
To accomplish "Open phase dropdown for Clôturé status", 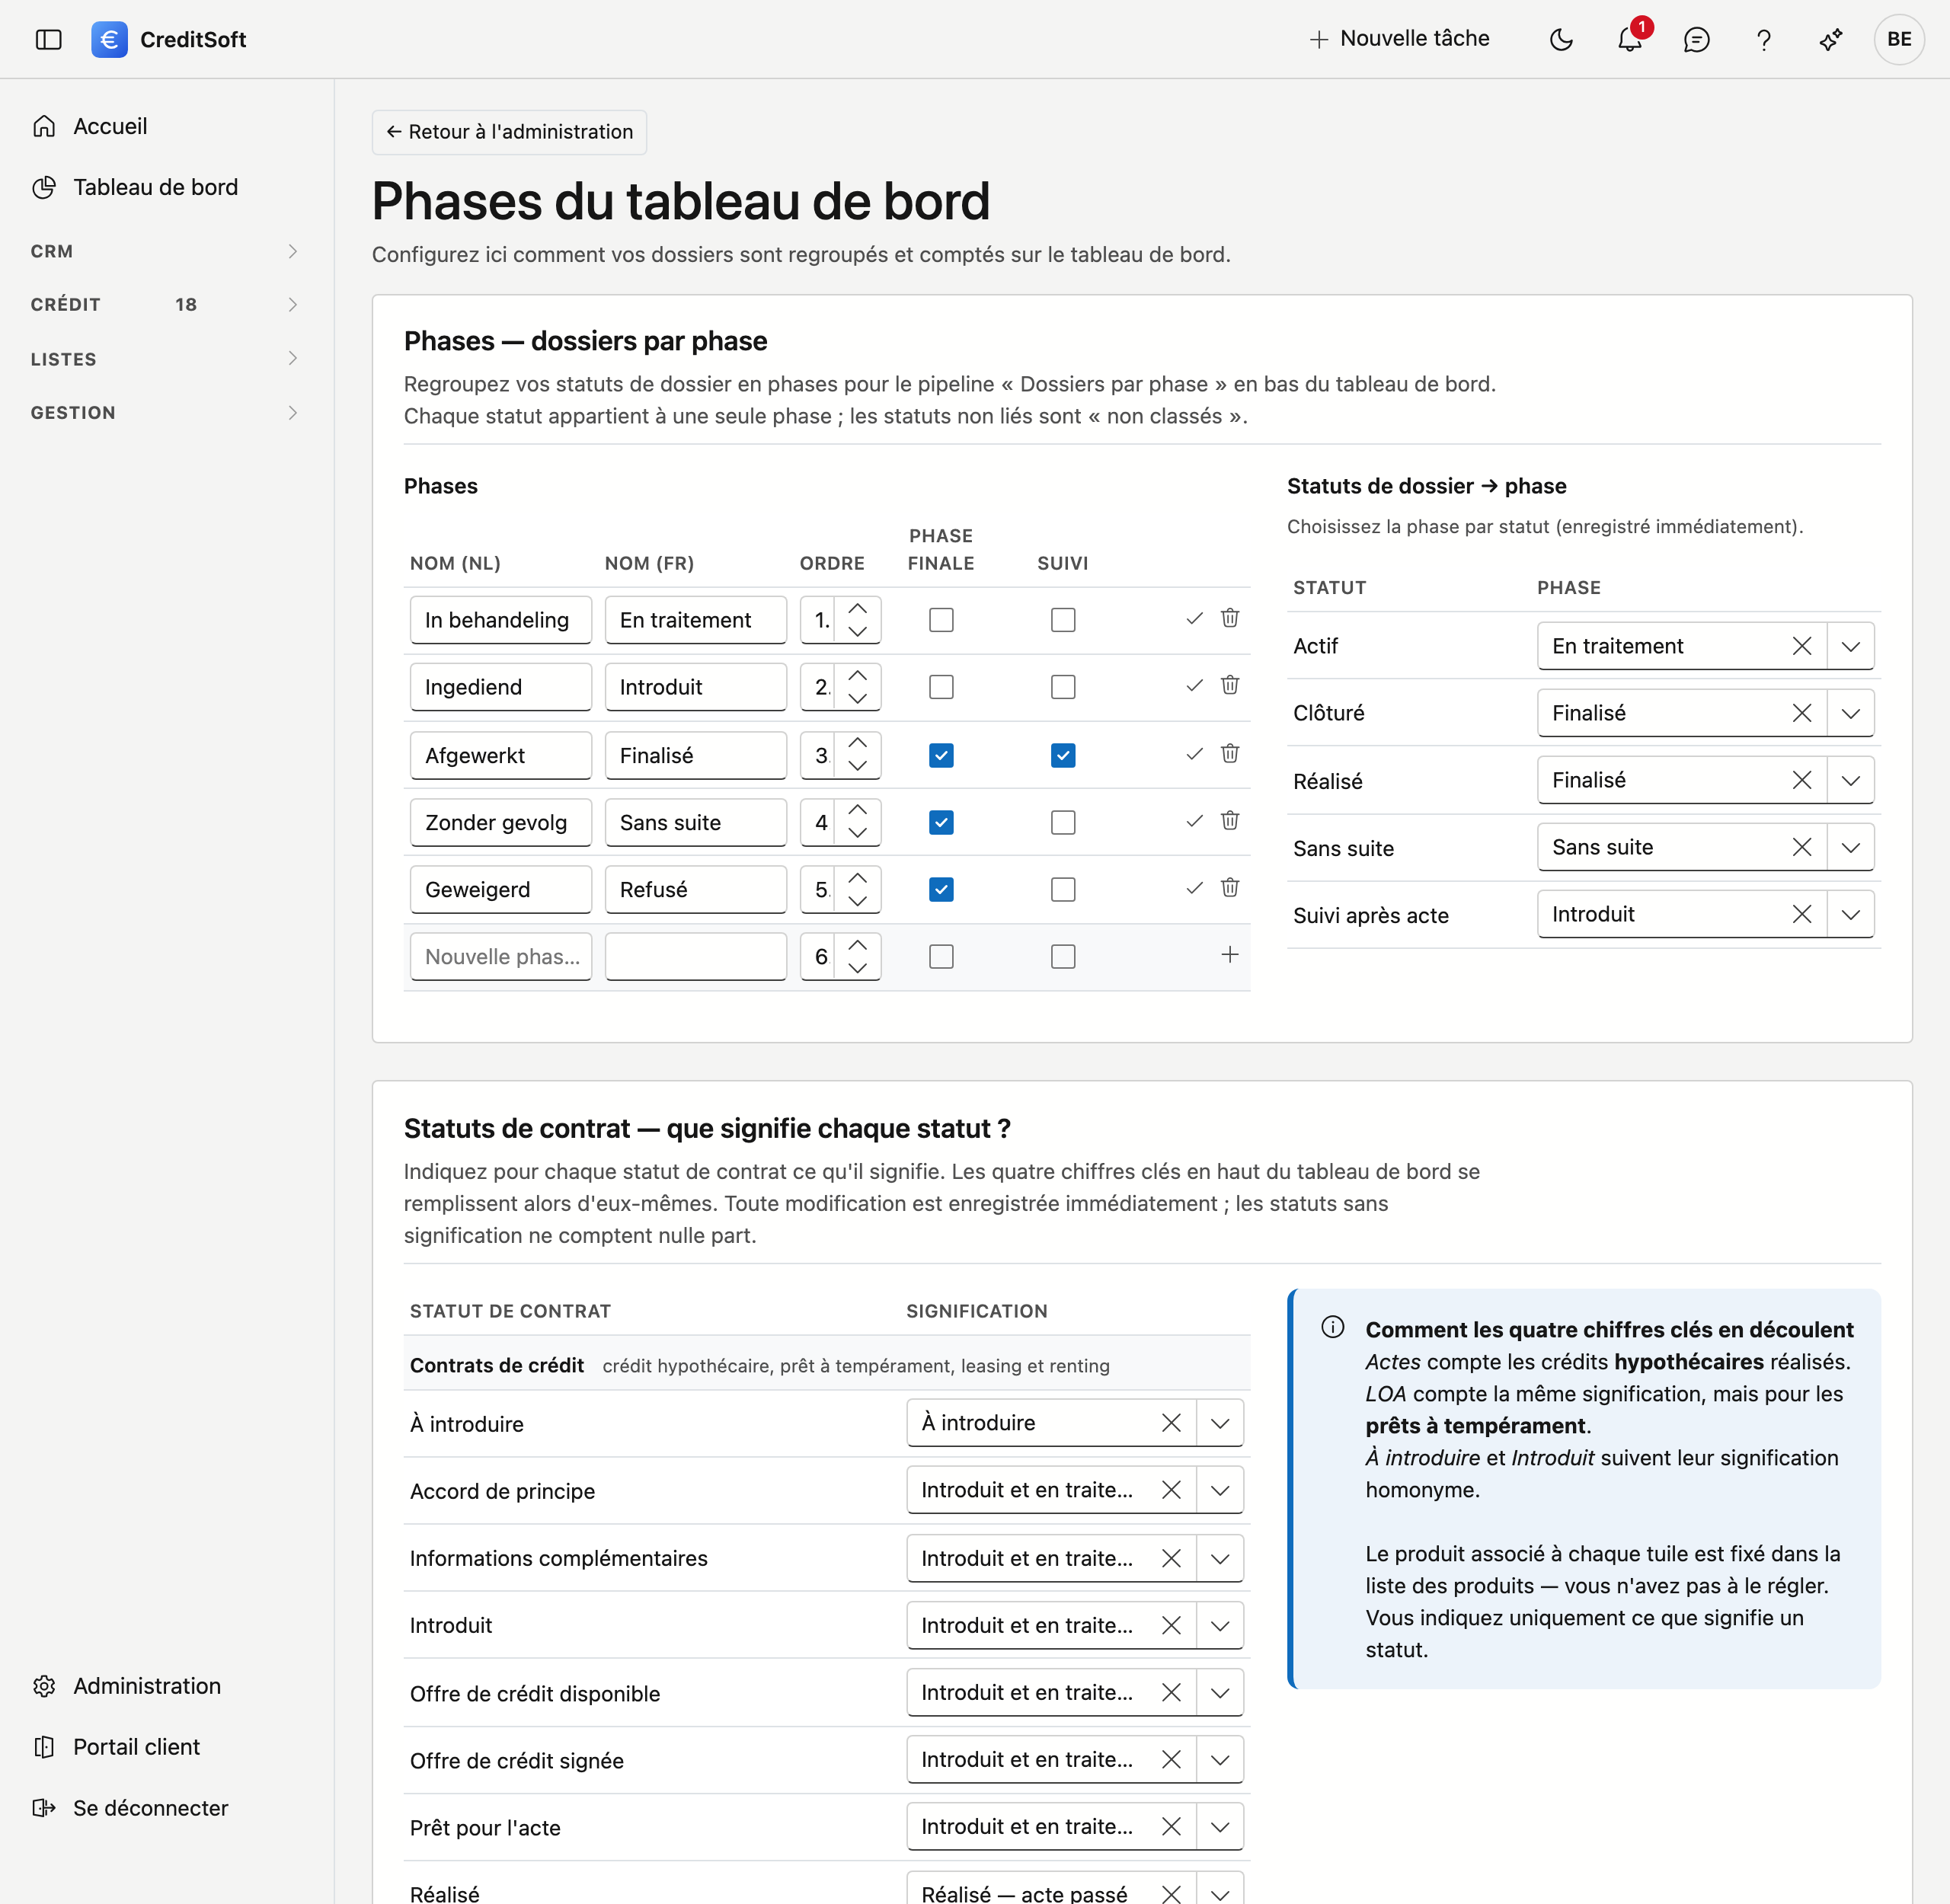I will (1851, 713).
